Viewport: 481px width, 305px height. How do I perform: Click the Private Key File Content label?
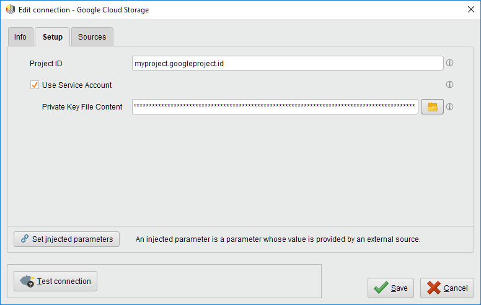click(82, 107)
